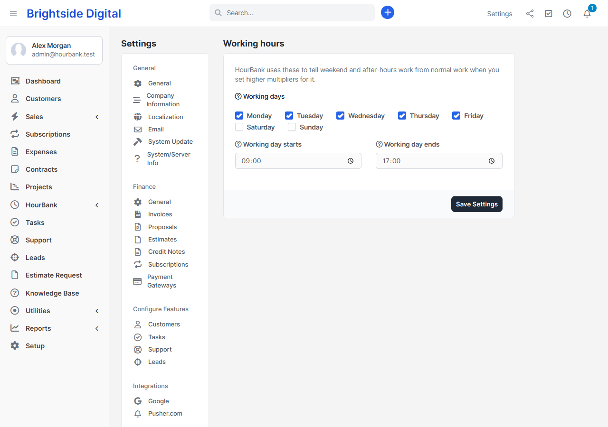Viewport: 608px width, 427px height.
Task: Click the Working day starts help icon
Action: click(x=238, y=144)
